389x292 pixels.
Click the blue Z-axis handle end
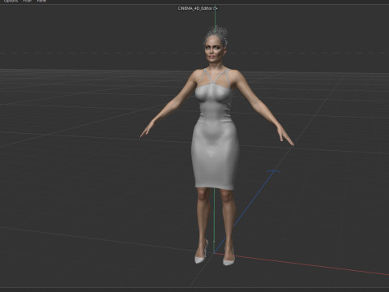click(x=273, y=171)
